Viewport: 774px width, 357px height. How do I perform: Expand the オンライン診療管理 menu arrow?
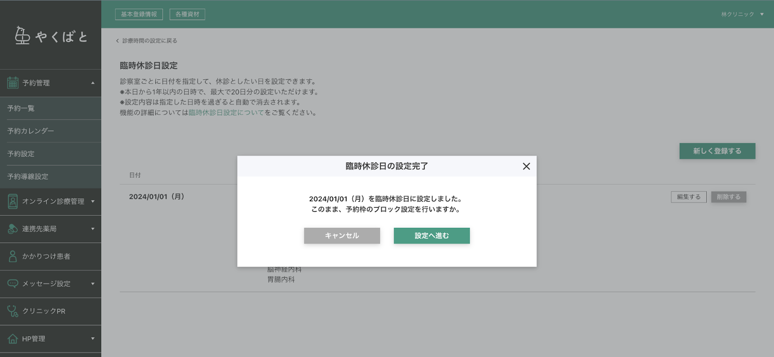93,201
